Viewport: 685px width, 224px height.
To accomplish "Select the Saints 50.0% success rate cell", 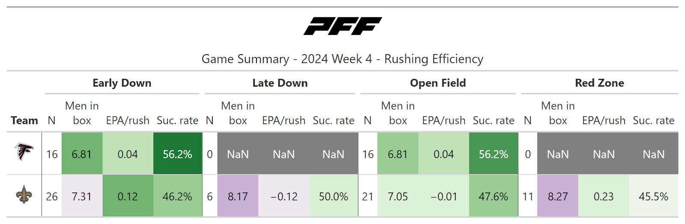I will point(333,196).
